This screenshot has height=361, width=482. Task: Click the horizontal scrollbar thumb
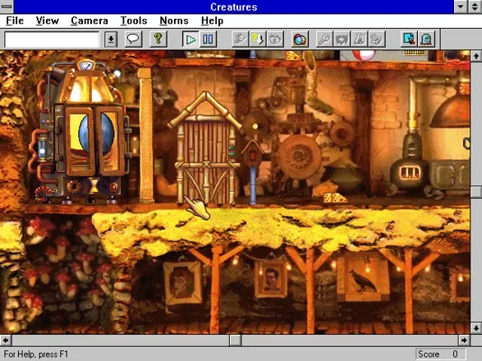236,340
